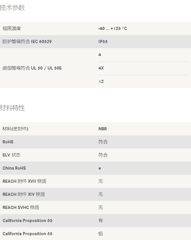This screenshot has width=191, height=240.
Task: Click the type rating value 12
Action: point(101,82)
